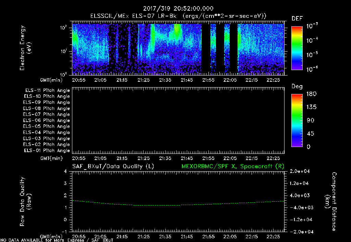The width and height of the screenshot is (351, 242).
Task: Click the 90 value on Deg scale
Action: click(x=310, y=121)
